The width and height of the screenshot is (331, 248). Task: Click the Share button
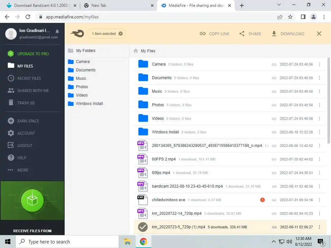tap(250, 34)
